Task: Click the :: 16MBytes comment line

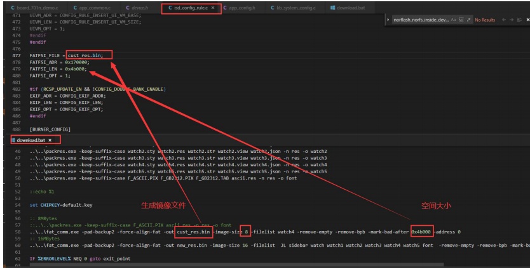Action: pyautogui.click(x=44, y=239)
